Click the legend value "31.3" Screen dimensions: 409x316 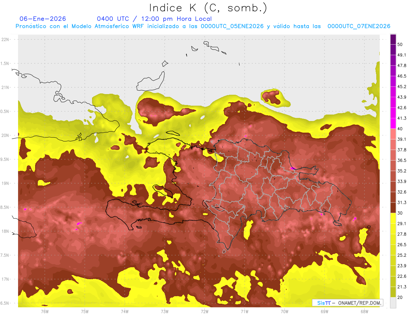[402, 202]
